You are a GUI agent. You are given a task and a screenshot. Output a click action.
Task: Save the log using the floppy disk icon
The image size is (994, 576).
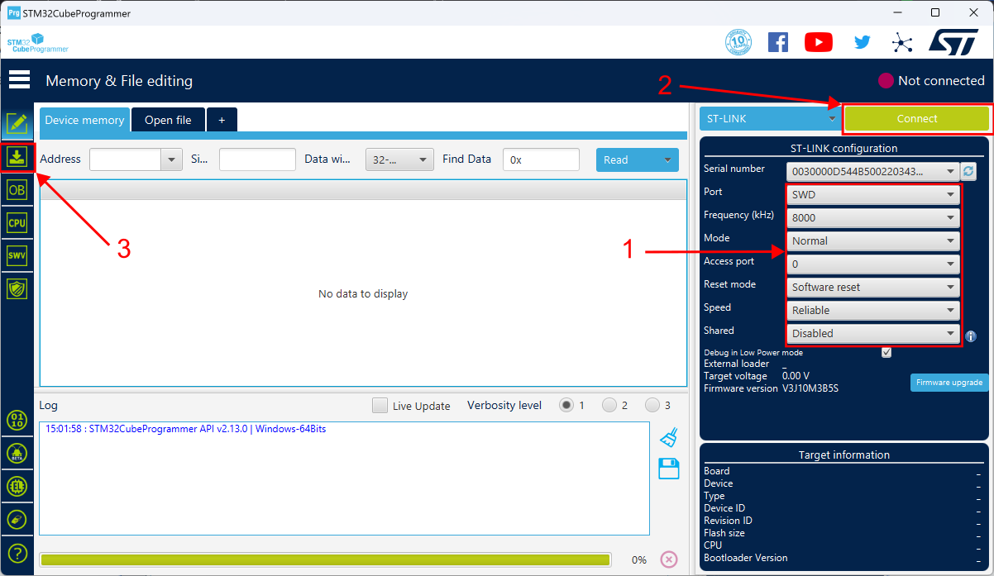click(668, 469)
